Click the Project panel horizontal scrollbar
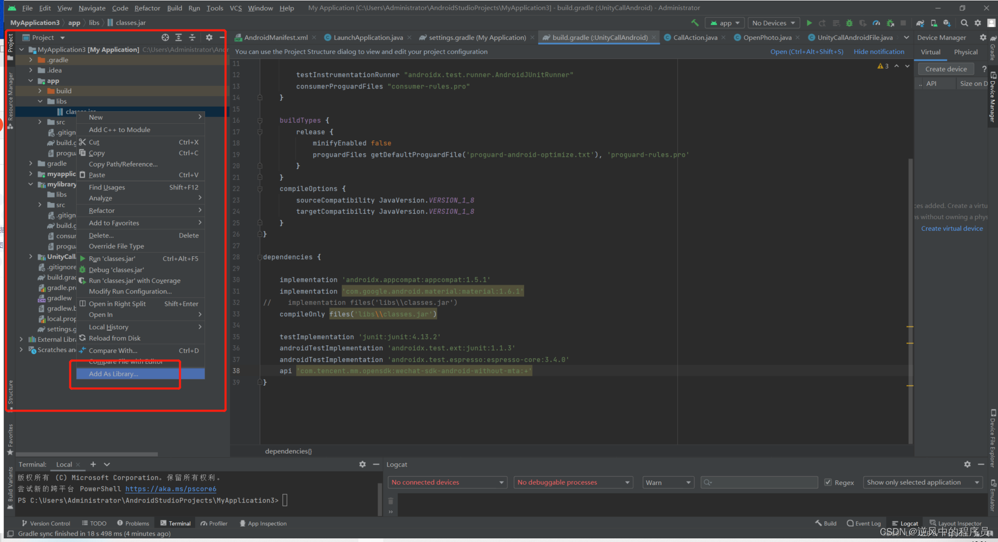The width and height of the screenshot is (998, 542). 87,455
